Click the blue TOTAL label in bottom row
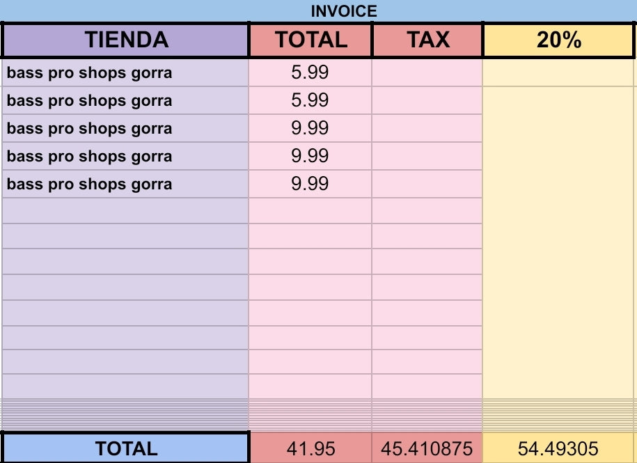Viewport: 637px width, 463px height. pos(126,448)
